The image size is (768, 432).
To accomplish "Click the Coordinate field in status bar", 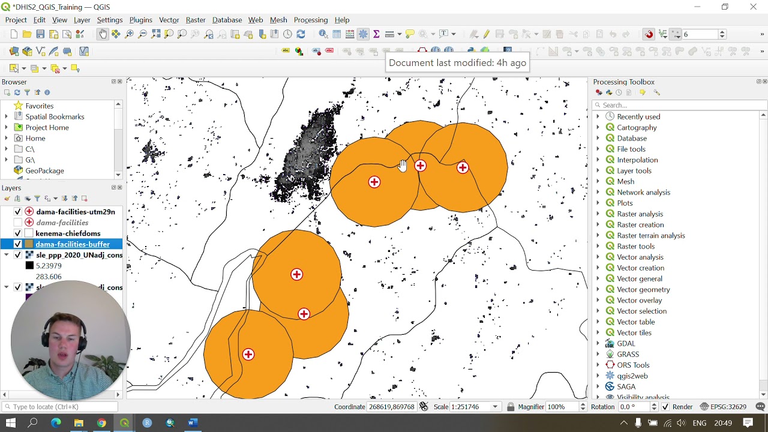I will [x=392, y=407].
